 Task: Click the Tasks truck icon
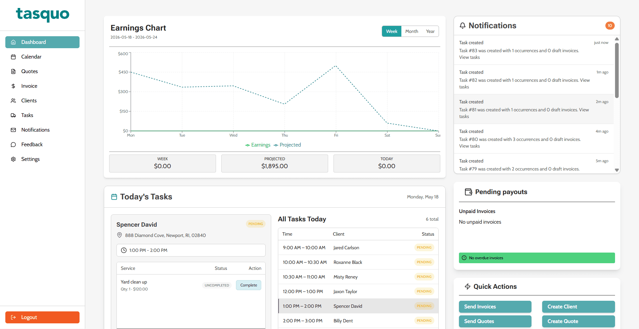13,115
